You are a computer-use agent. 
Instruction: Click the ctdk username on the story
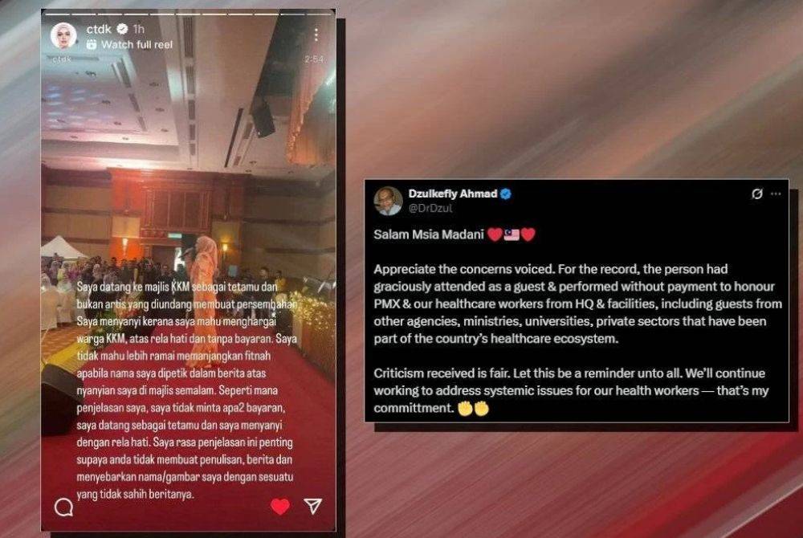click(99, 29)
